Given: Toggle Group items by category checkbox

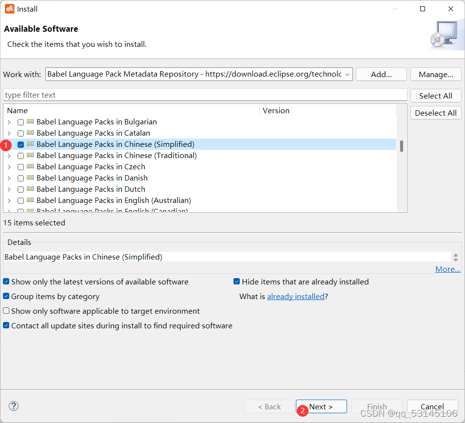Looking at the screenshot, I should [x=6, y=296].
